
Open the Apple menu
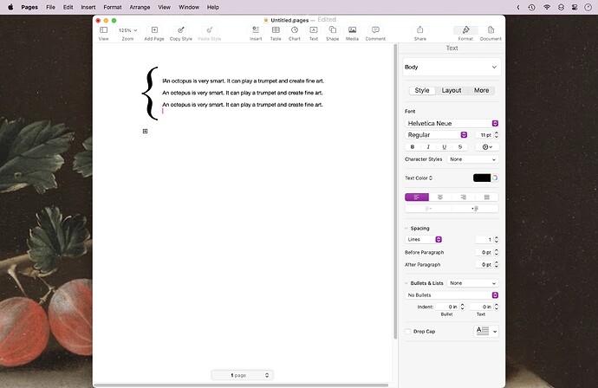click(10, 7)
